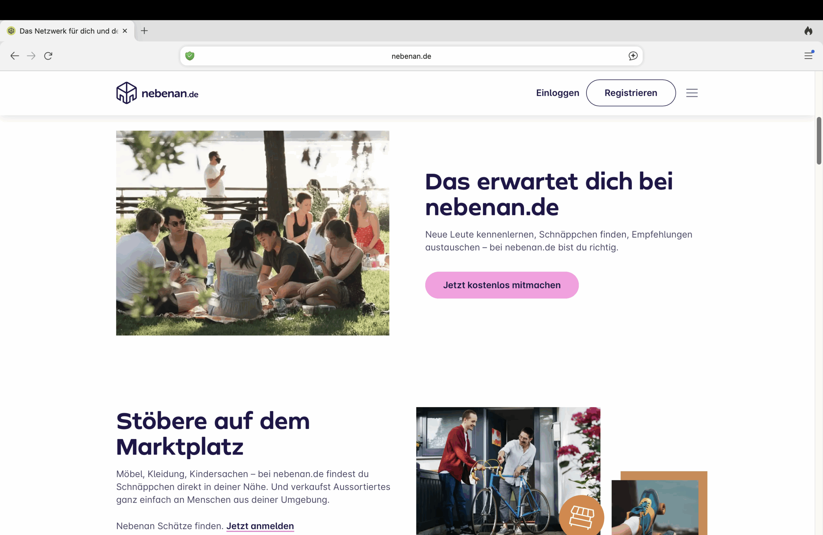Open the nebenan.de site hamburger menu
The height and width of the screenshot is (535, 823).
coord(692,93)
